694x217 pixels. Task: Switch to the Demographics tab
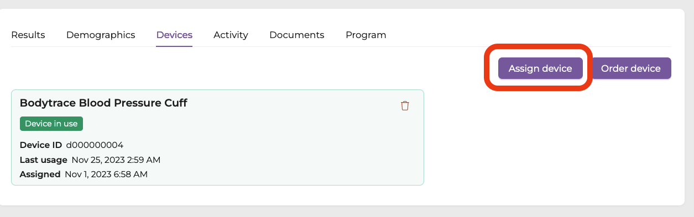pos(101,35)
